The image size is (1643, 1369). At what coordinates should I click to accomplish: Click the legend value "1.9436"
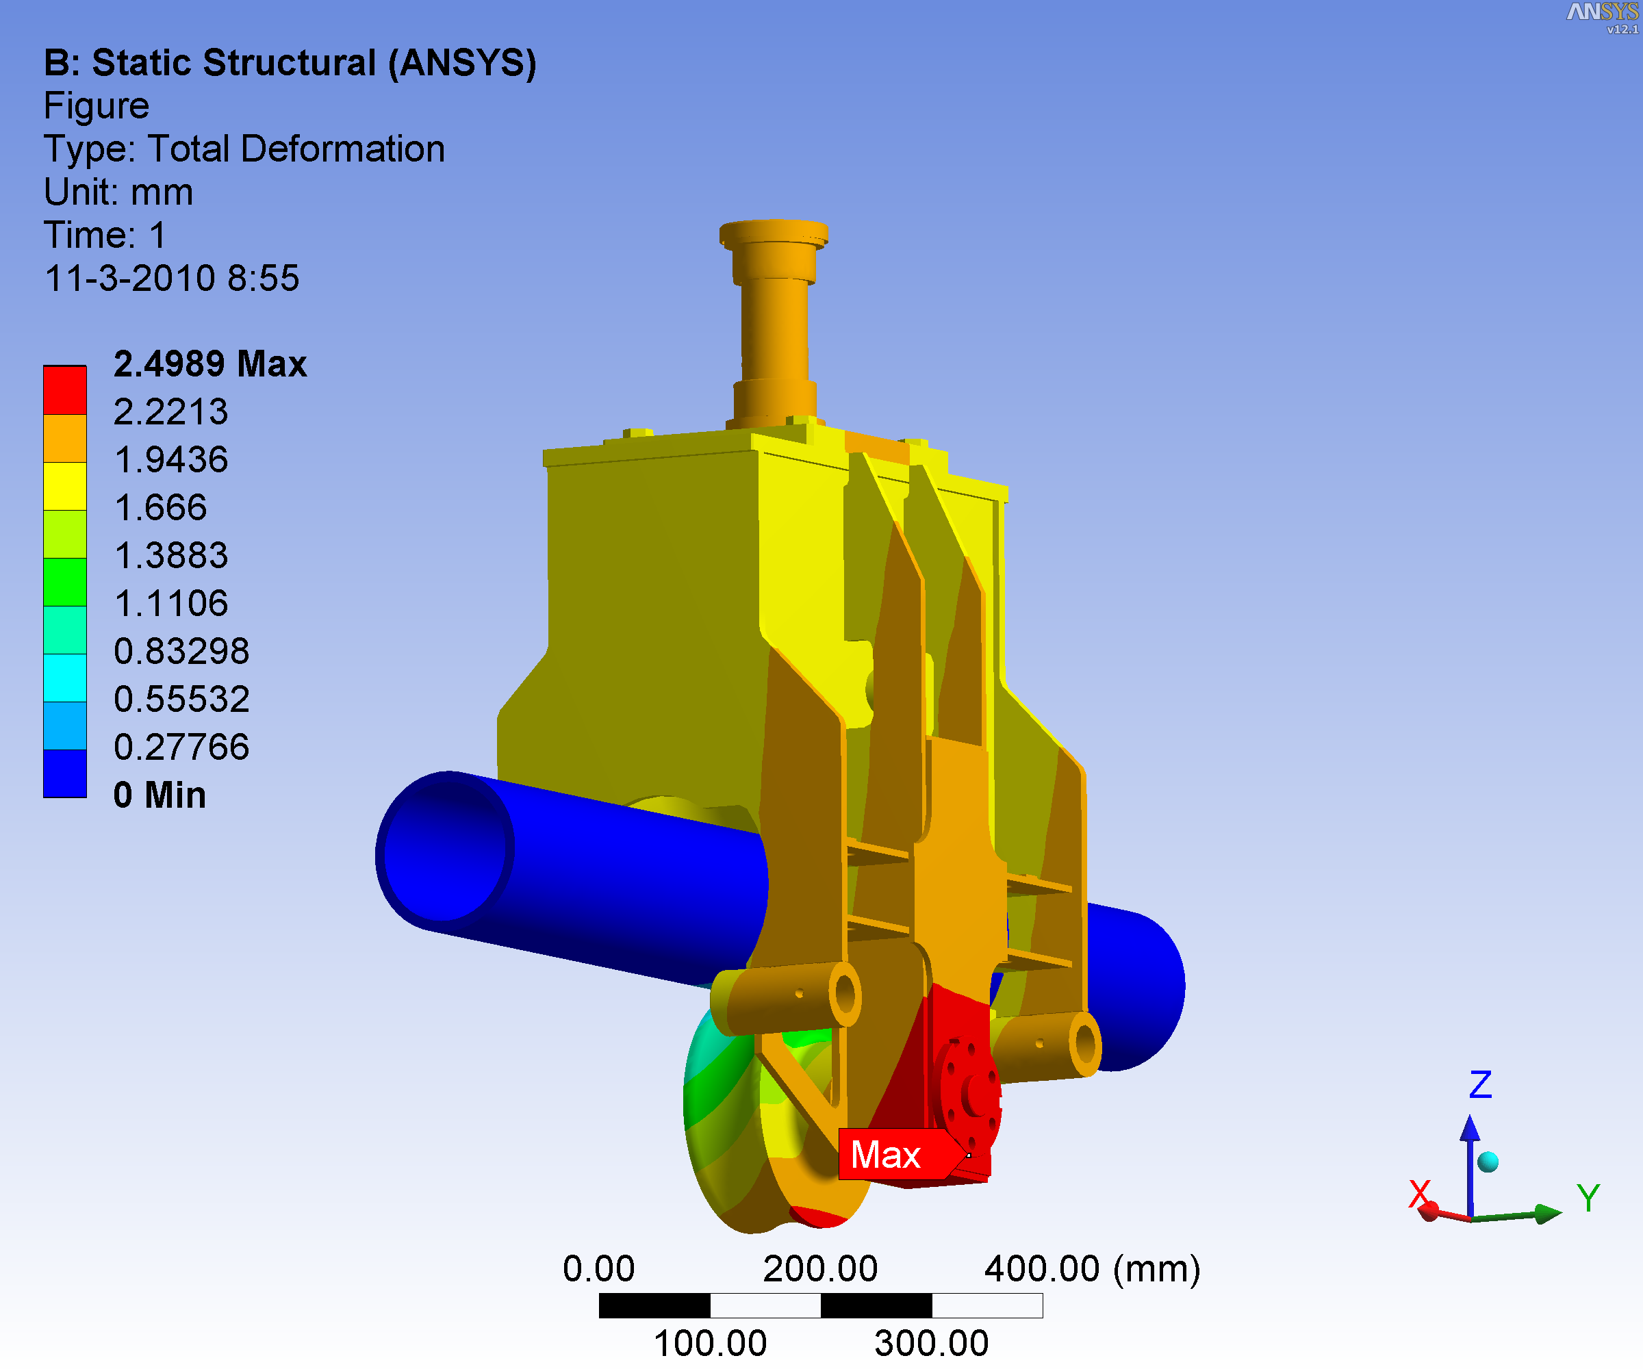[170, 459]
